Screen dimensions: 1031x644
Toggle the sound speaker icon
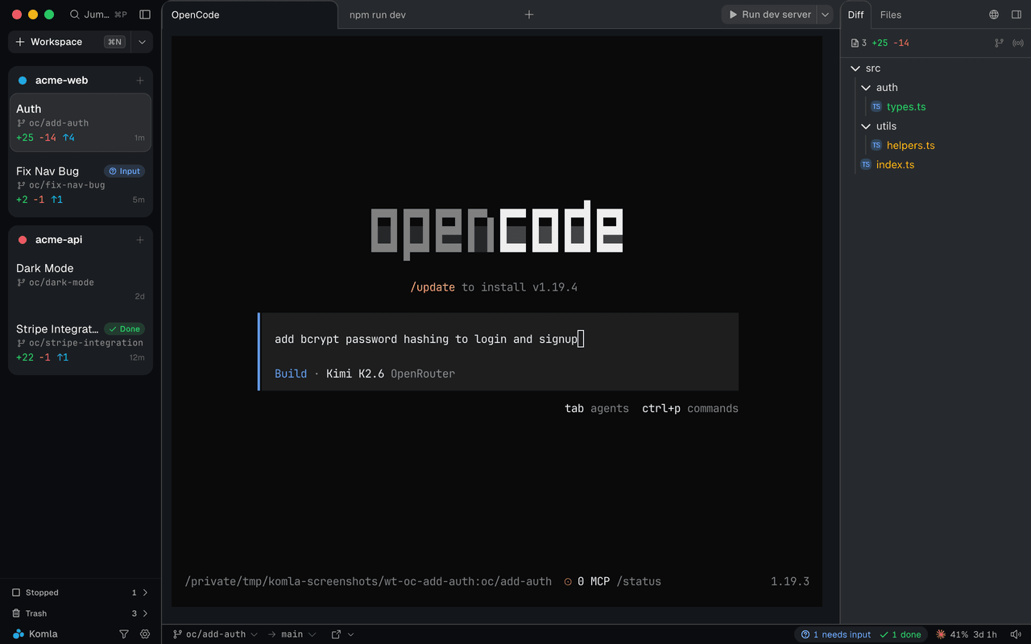tap(1015, 634)
